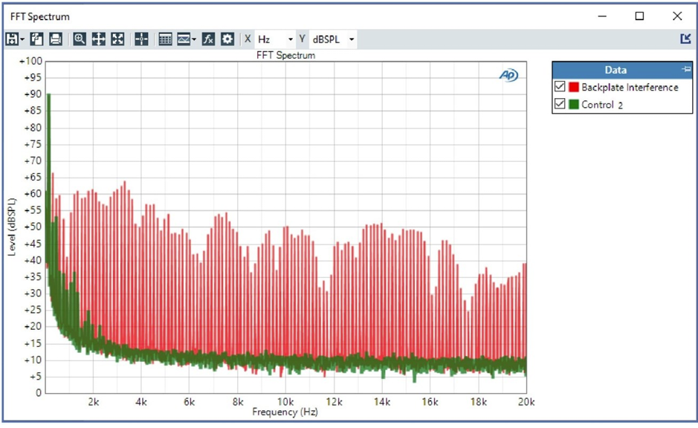Click the fit-to-view expand icon
The image size is (698, 428).
pos(117,39)
